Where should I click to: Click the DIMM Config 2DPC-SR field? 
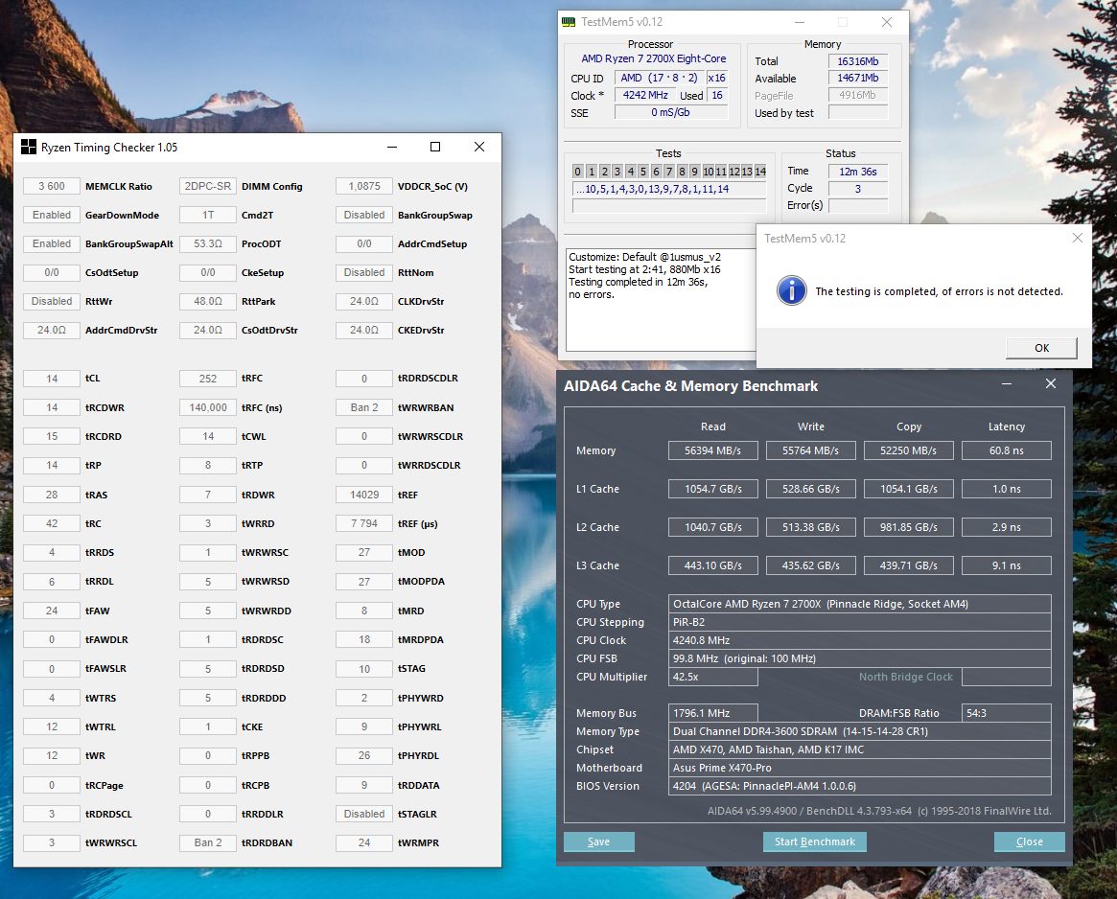click(x=208, y=186)
